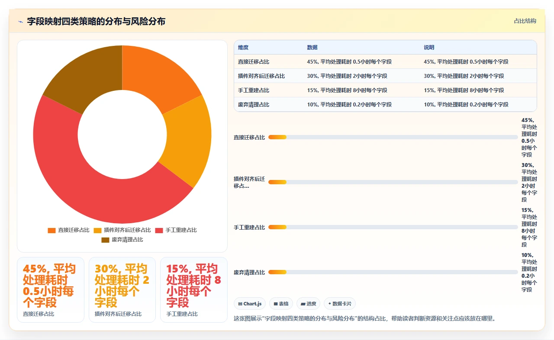This screenshot has height=340, width=554.
Task: Click the 数据 column header
Action: 312,47
